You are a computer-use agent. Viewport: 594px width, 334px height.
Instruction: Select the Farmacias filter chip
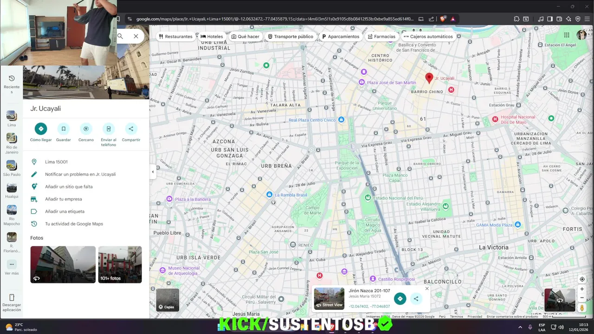pos(381,36)
